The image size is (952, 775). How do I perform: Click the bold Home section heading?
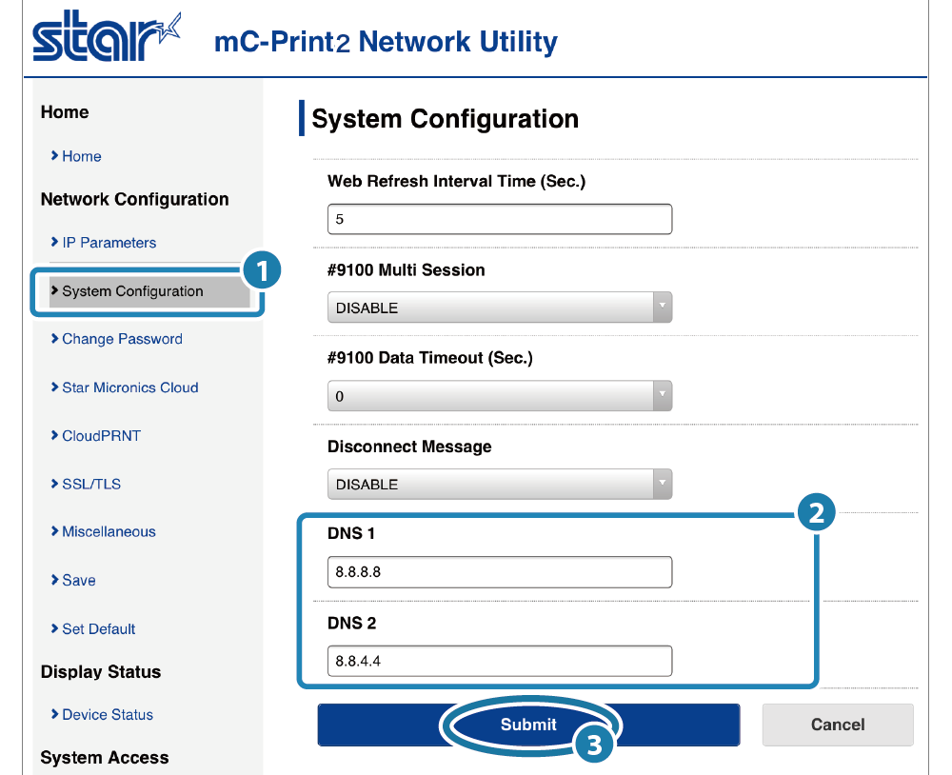tap(65, 111)
